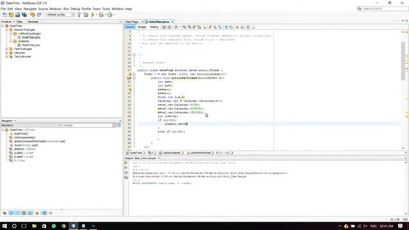Open the default config dropdown

(x=60, y=15)
